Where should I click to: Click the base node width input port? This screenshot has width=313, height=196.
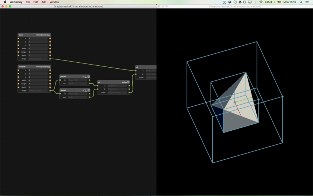(x=18, y=49)
